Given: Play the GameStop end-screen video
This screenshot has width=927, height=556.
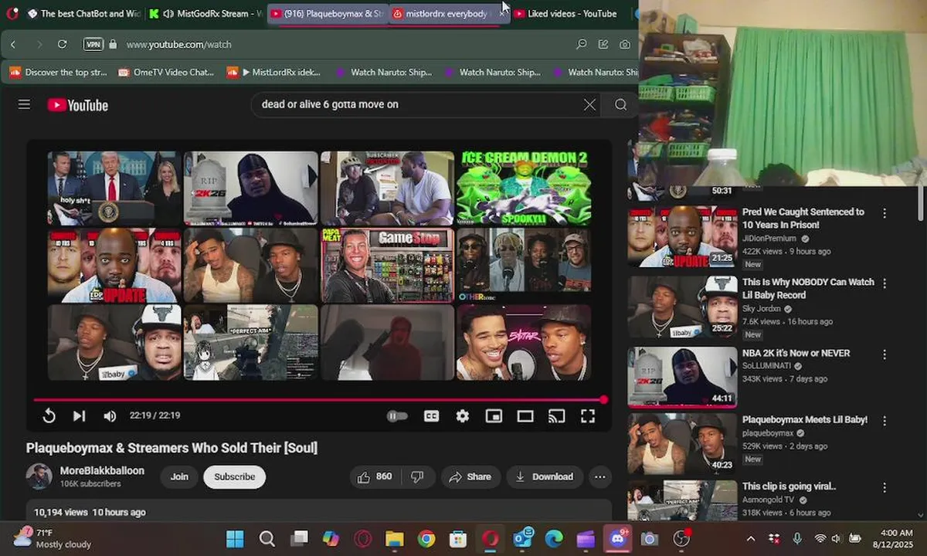Looking at the screenshot, I should point(388,265).
